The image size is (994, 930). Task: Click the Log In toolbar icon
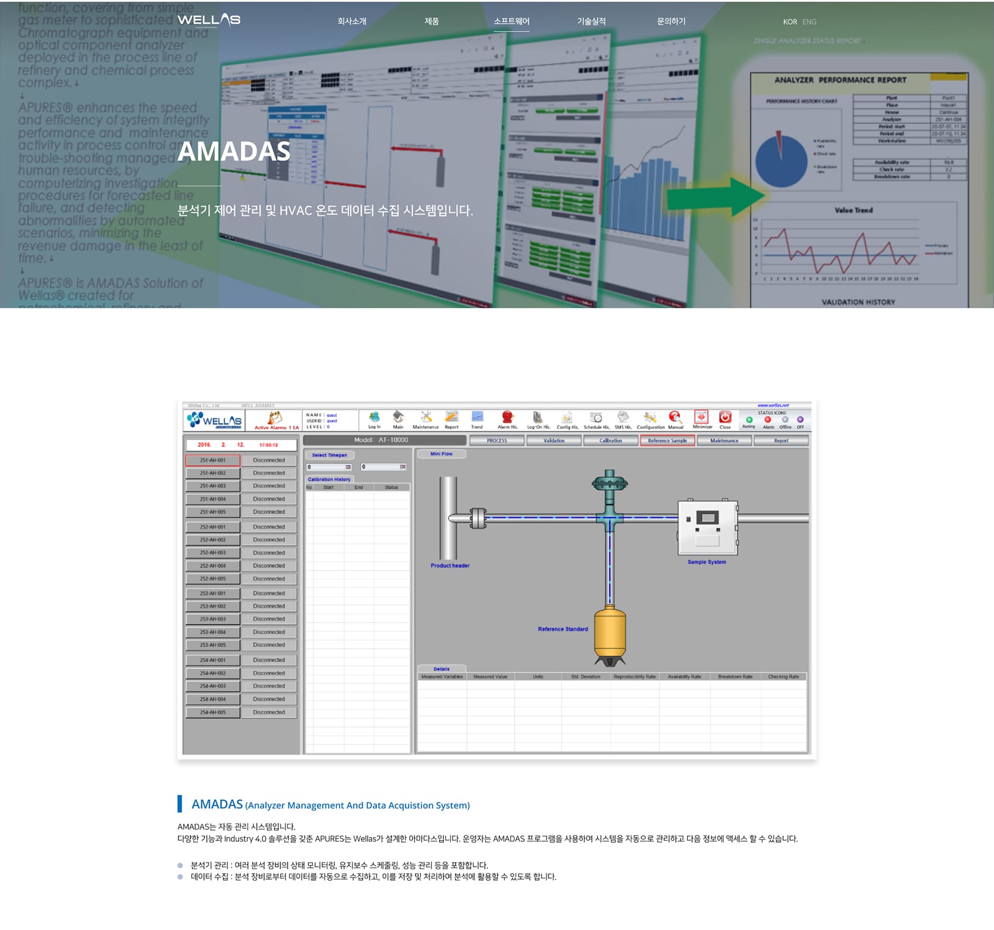click(x=374, y=417)
